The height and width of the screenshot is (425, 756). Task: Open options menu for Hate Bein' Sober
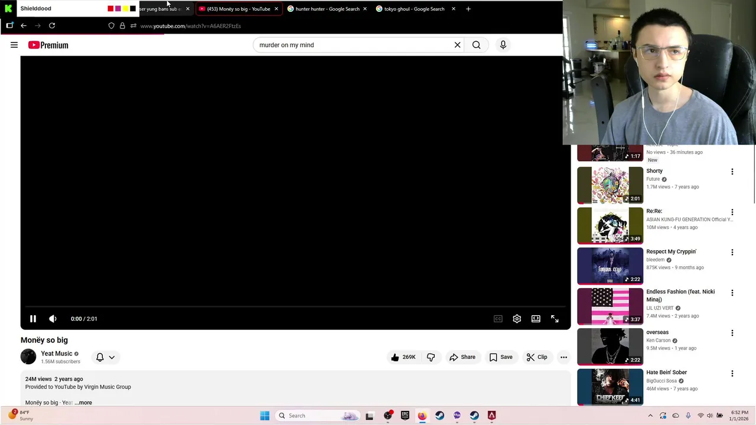point(732,374)
